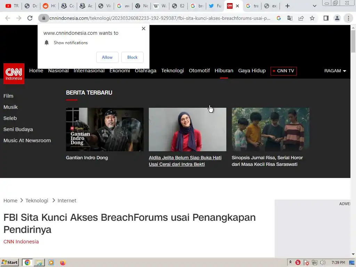Image resolution: width=356 pixels, height=267 pixels.
Task: Open the translate page icon
Action: click(x=290, y=18)
